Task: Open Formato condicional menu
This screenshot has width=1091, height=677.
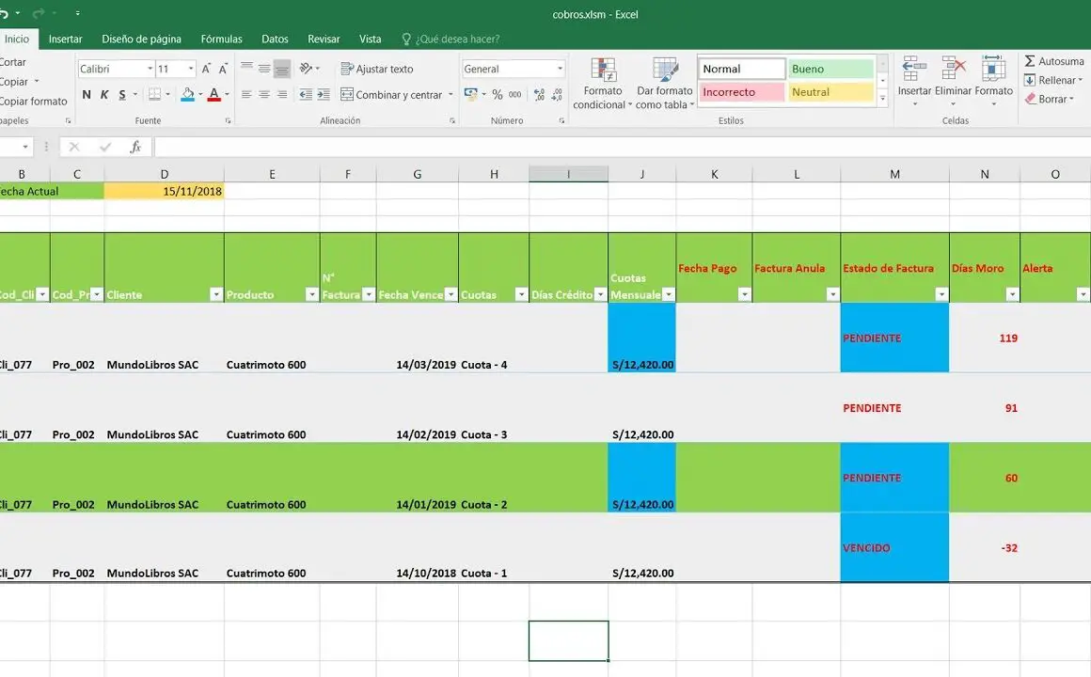Action: pos(602,85)
